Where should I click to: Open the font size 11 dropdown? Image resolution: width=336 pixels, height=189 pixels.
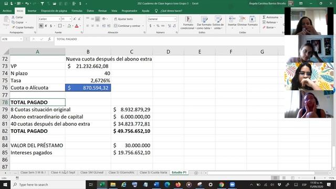click(x=70, y=19)
